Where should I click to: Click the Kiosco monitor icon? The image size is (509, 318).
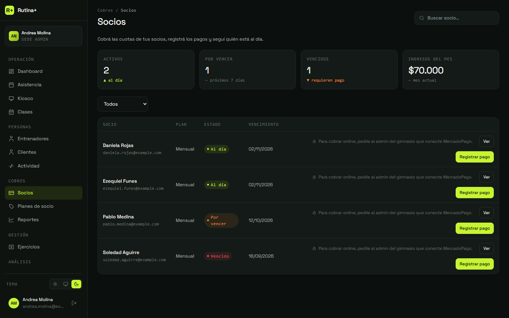point(11,99)
